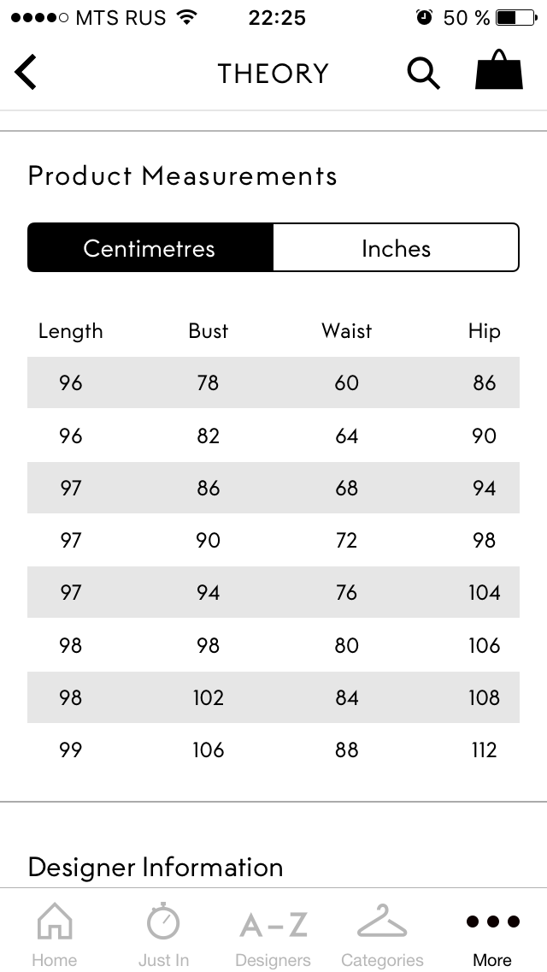Select the Bust column header
This screenshot has height=972, width=547.
point(209,330)
